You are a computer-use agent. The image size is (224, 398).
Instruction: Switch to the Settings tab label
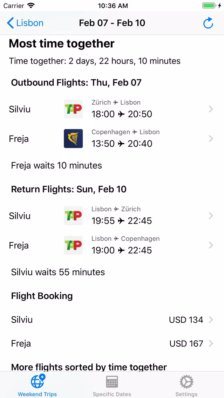click(186, 394)
